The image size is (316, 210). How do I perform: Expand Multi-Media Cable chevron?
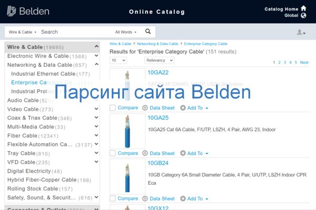click(96, 127)
